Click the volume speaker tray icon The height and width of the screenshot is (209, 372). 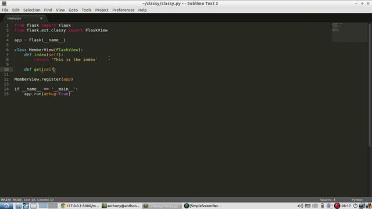click(300, 206)
